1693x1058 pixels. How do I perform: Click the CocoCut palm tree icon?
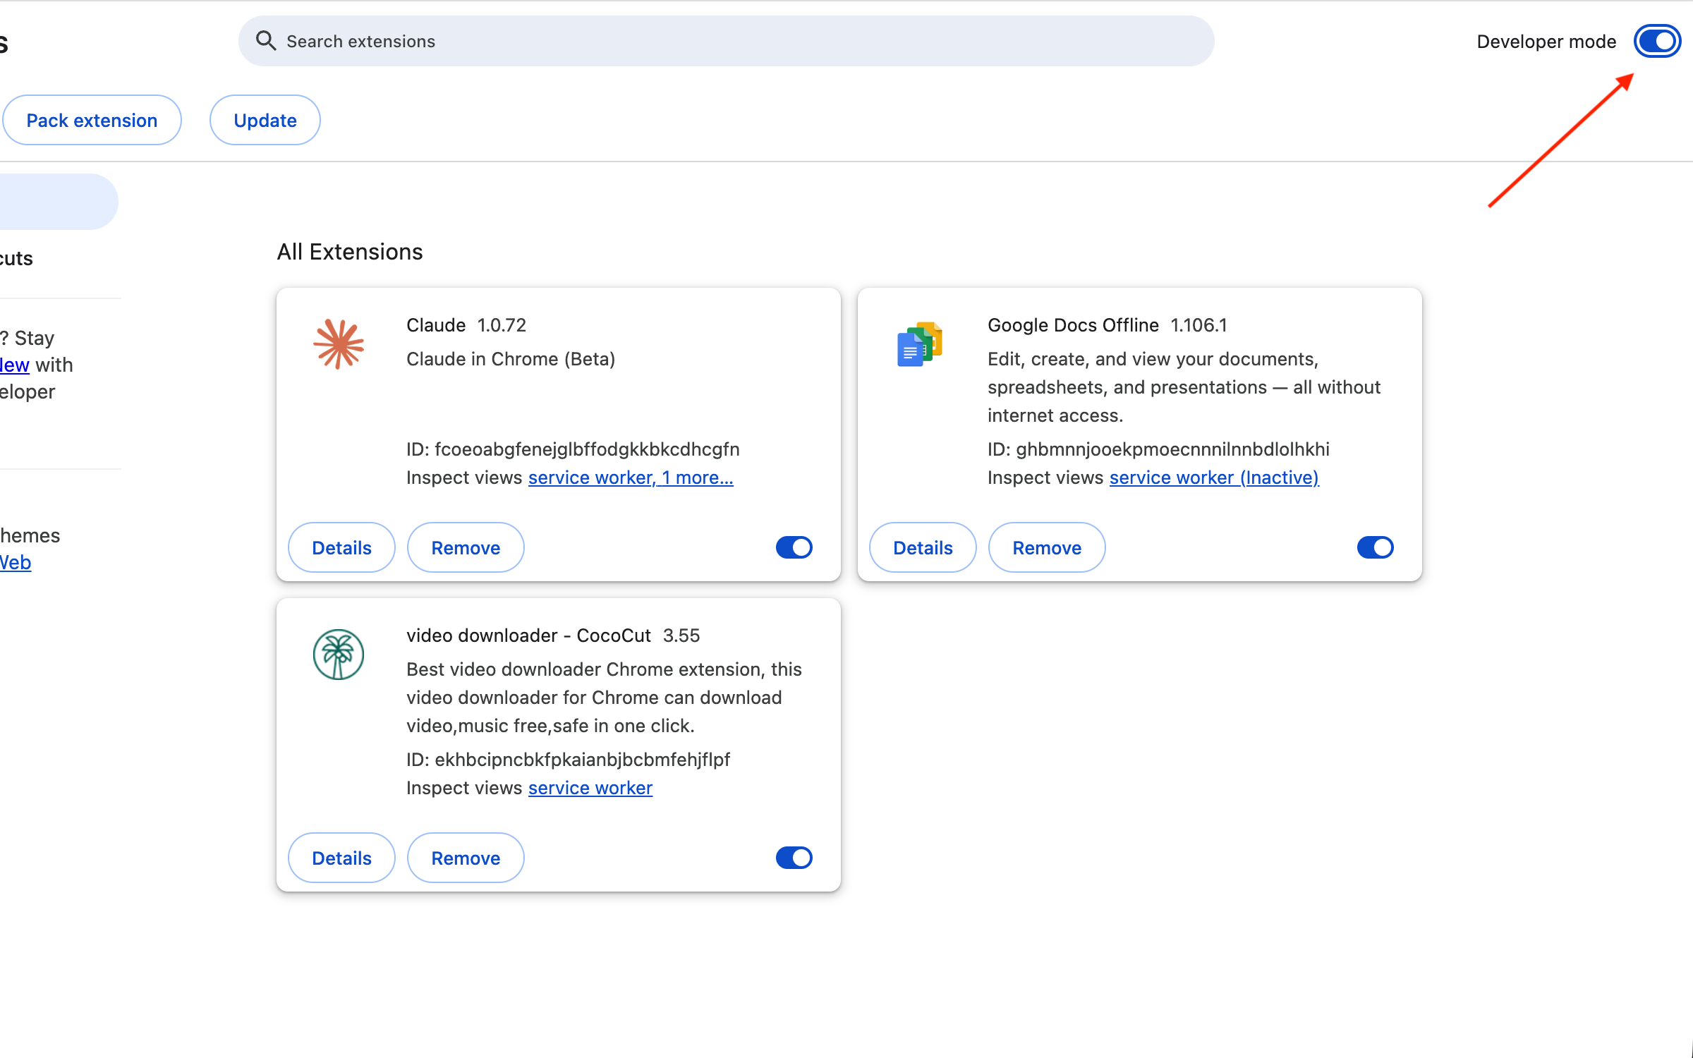point(339,655)
